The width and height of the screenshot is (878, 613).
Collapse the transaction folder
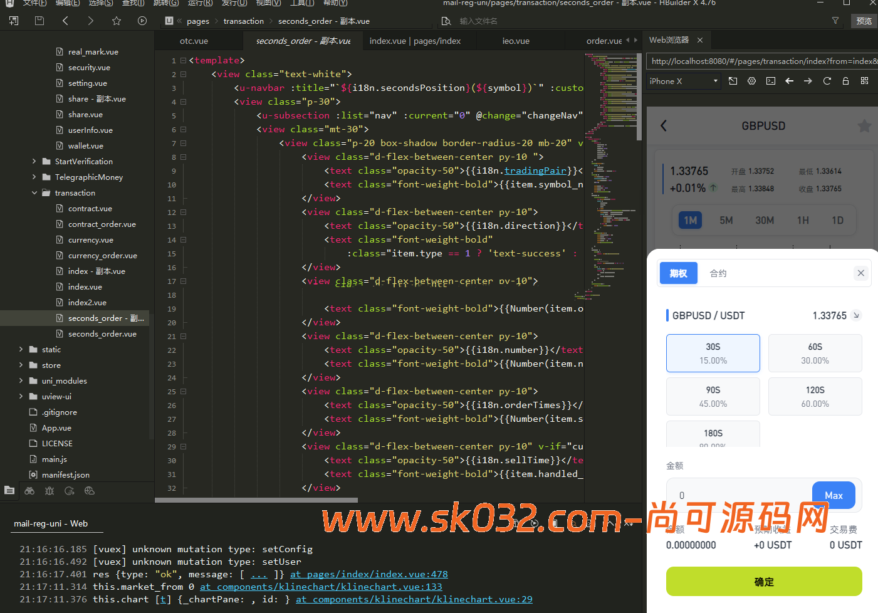coord(34,193)
